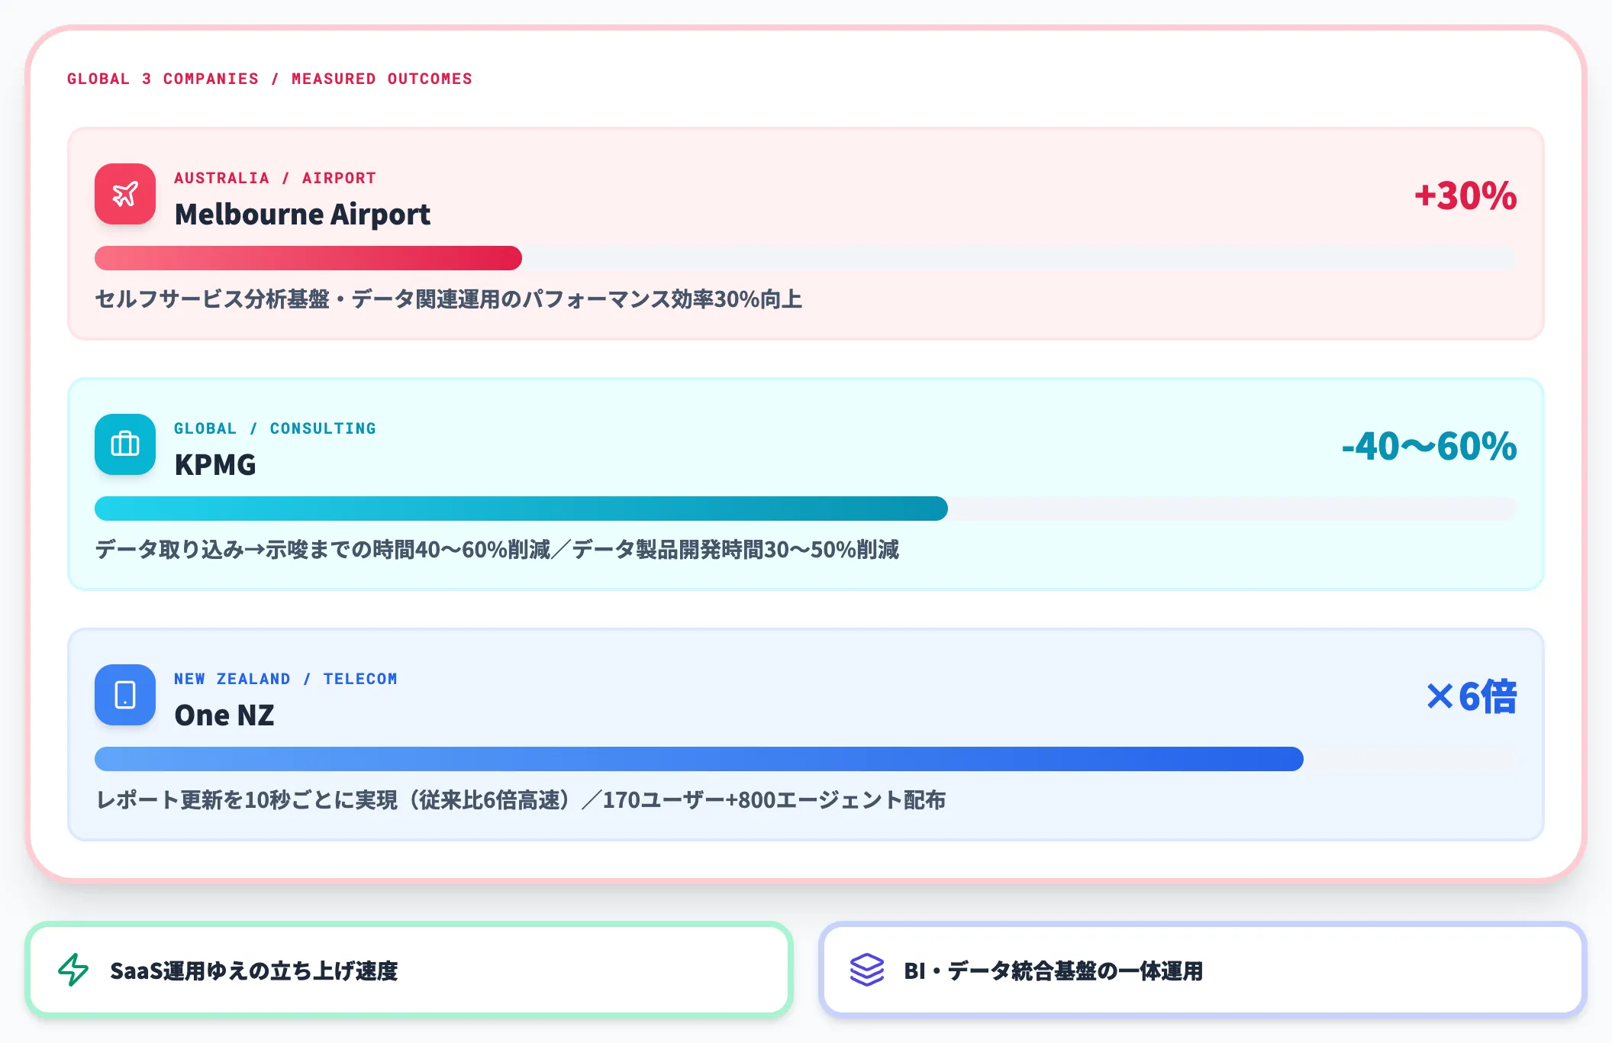The image size is (1612, 1043).
Task: Click the tablet device icon for One NZ
Action: (x=125, y=695)
